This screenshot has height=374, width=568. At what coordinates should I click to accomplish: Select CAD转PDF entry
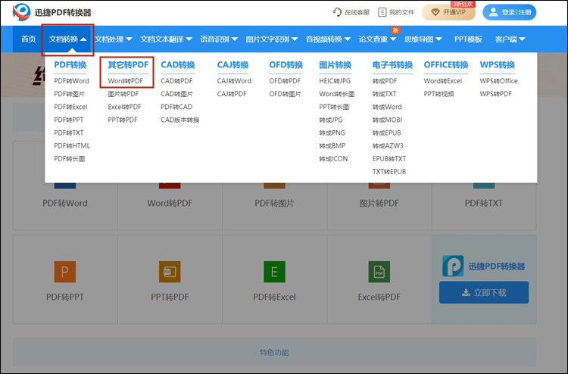tap(176, 81)
